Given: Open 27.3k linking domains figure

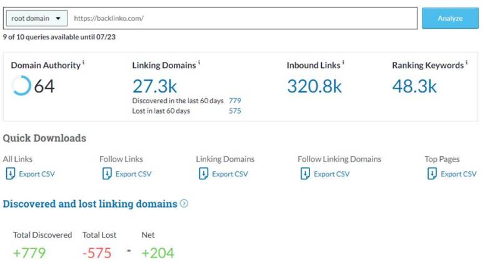Looking at the screenshot, I should click(x=154, y=86).
